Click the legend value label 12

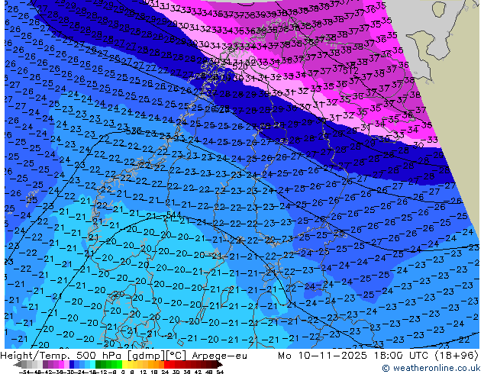(143, 372)
